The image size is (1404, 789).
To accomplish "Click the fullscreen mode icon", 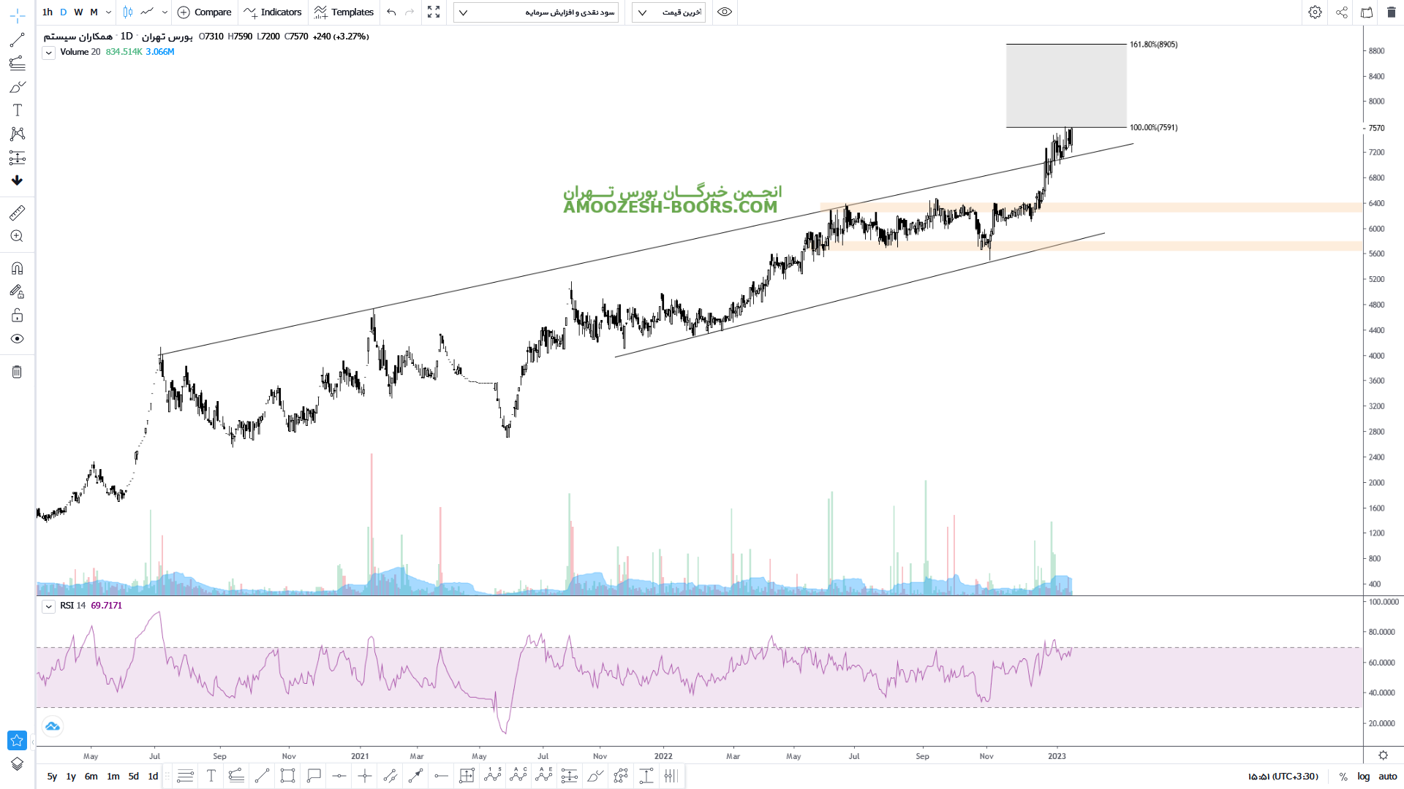I will click(x=434, y=12).
